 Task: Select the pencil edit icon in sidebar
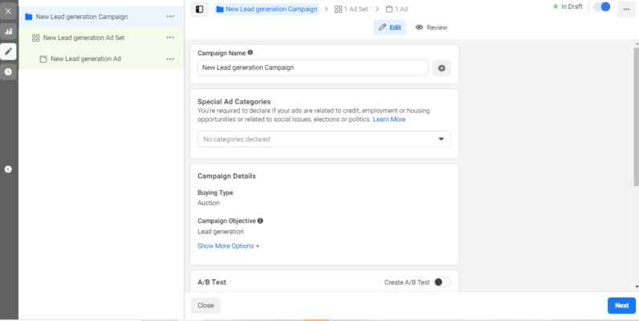pyautogui.click(x=8, y=51)
